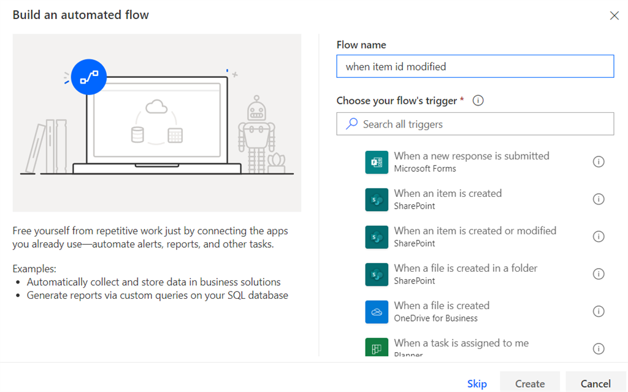Click SharePoint icon for file created in folder
Image resolution: width=628 pixels, height=392 pixels.
(377, 274)
